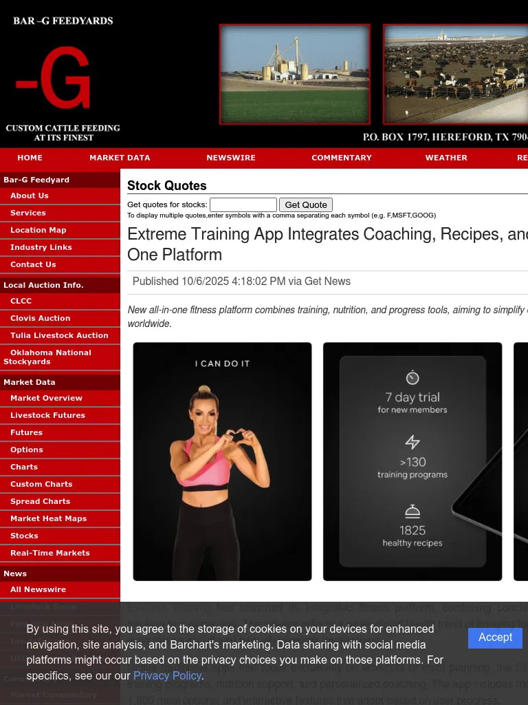Open Market Data in top navigation
This screenshot has width=528, height=705.
tap(120, 158)
